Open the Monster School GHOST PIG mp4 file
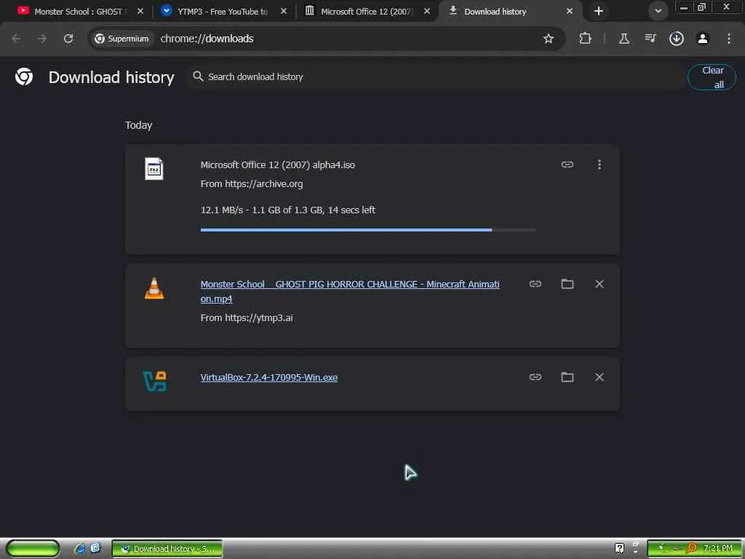 [x=350, y=291]
